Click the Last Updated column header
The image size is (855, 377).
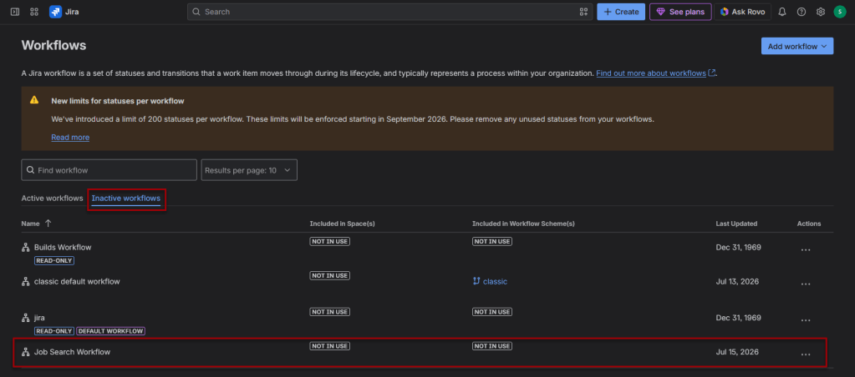tap(736, 224)
